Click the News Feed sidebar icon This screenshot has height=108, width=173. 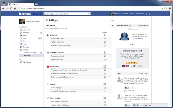click(x=21, y=30)
